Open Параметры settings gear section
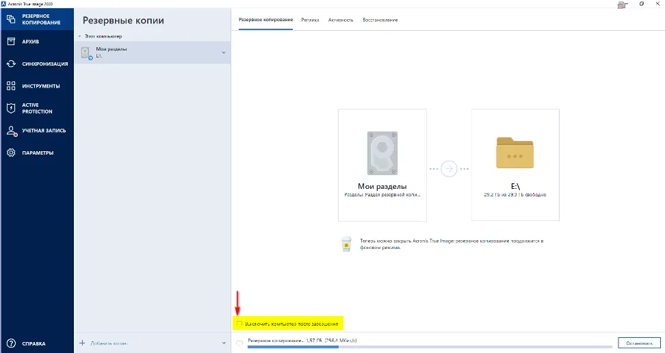 click(x=37, y=153)
